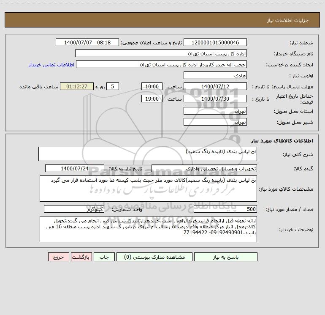Click the request creator field حجت اله حیدر
The width and height of the screenshot is (325, 315).
coord(161,64)
